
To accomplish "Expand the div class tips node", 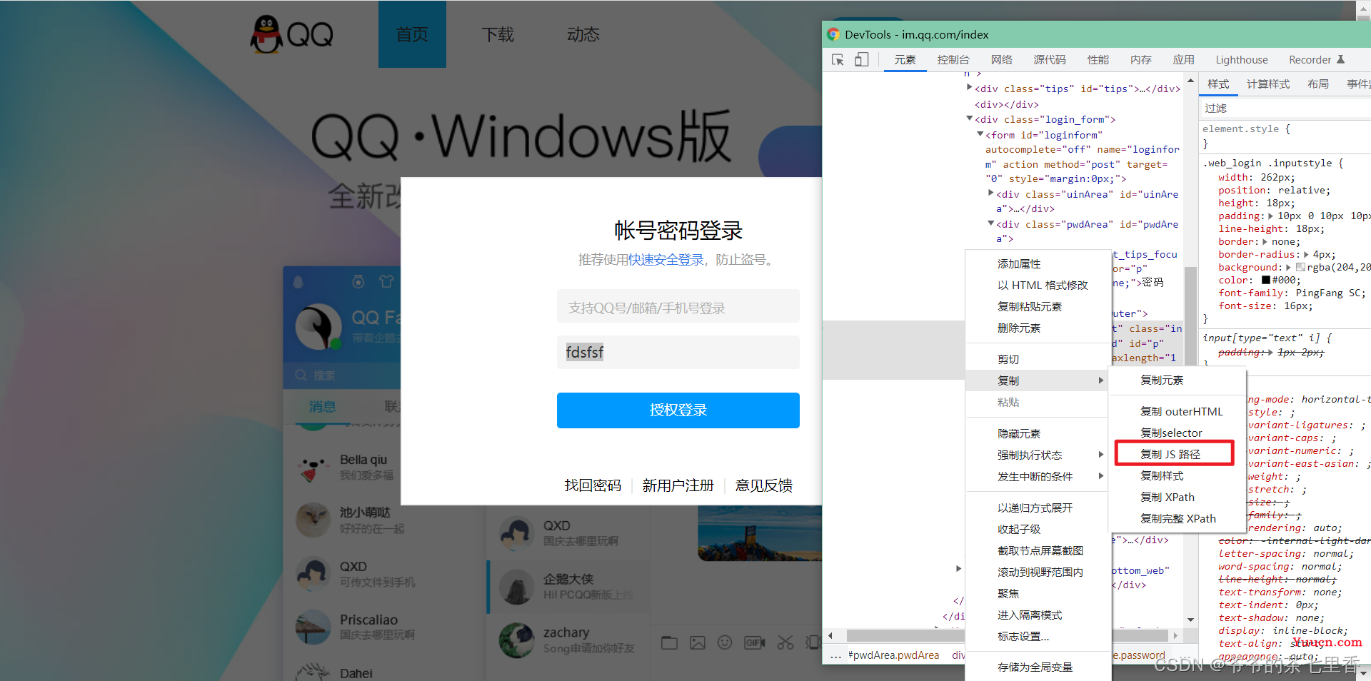I will 970,88.
